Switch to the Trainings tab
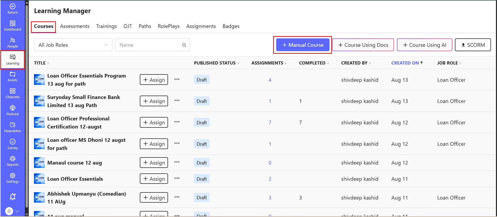The image size is (497, 217). [x=106, y=26]
